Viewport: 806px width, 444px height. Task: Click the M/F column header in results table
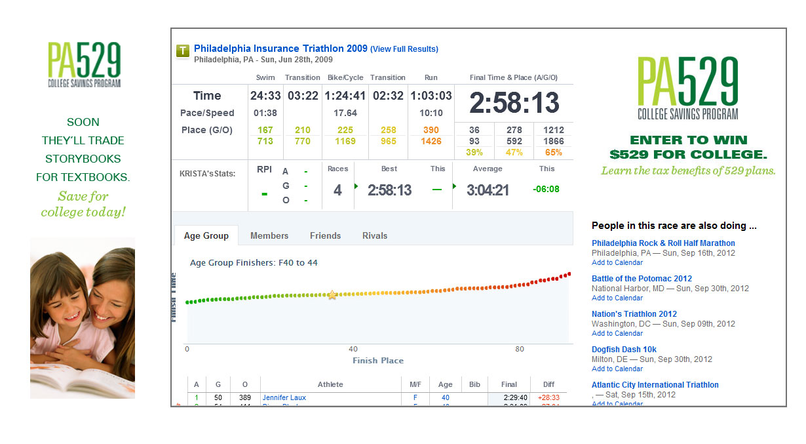pyautogui.click(x=415, y=384)
